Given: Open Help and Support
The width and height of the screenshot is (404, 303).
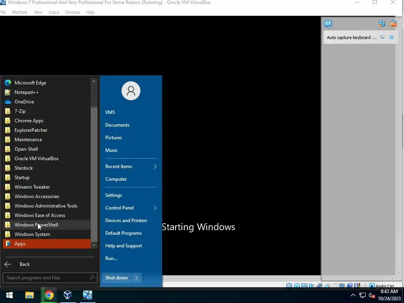Looking at the screenshot, I should click(x=131, y=246).
